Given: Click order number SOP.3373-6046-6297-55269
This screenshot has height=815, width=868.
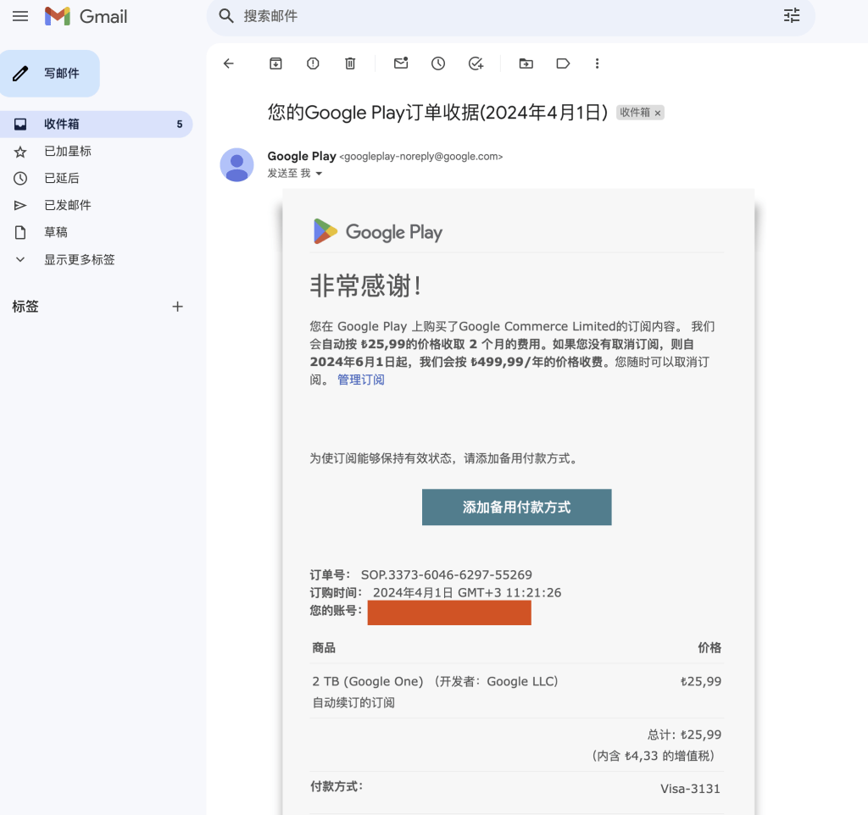Looking at the screenshot, I should click(x=446, y=575).
